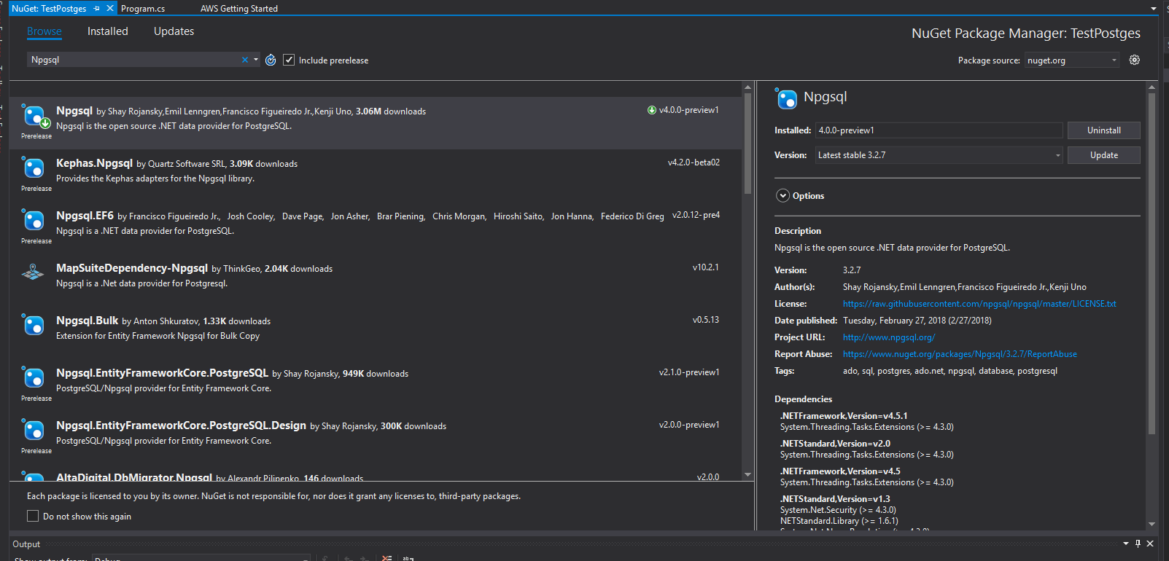Click the Npgsql package icon in list
Image resolution: width=1169 pixels, height=561 pixels.
point(34,116)
